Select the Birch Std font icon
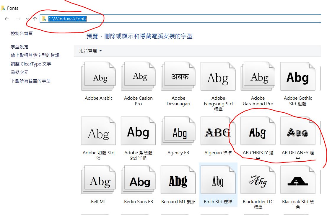This screenshot has width=327, height=215. pos(218,180)
